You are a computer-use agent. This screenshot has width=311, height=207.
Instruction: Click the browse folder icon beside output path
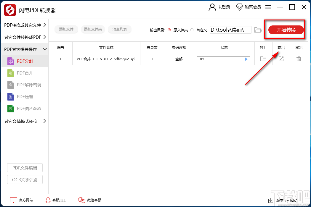tap(258, 30)
